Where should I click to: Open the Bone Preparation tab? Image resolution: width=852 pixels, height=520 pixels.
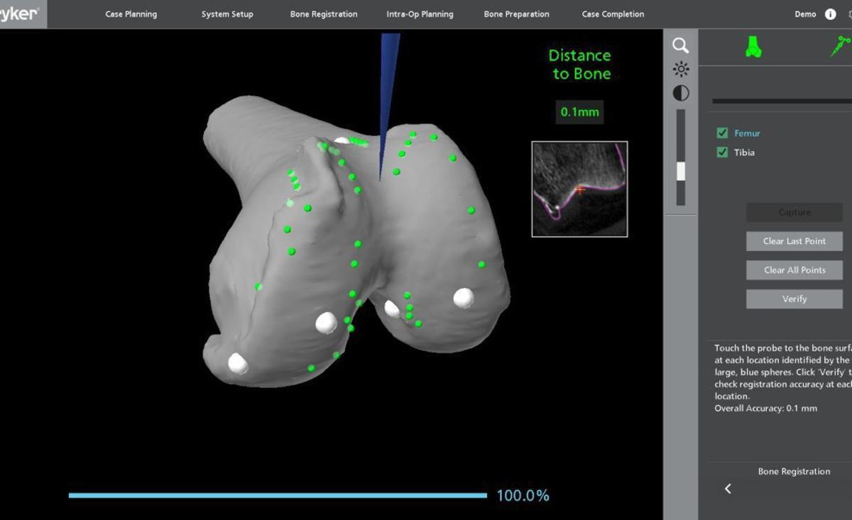[516, 14]
